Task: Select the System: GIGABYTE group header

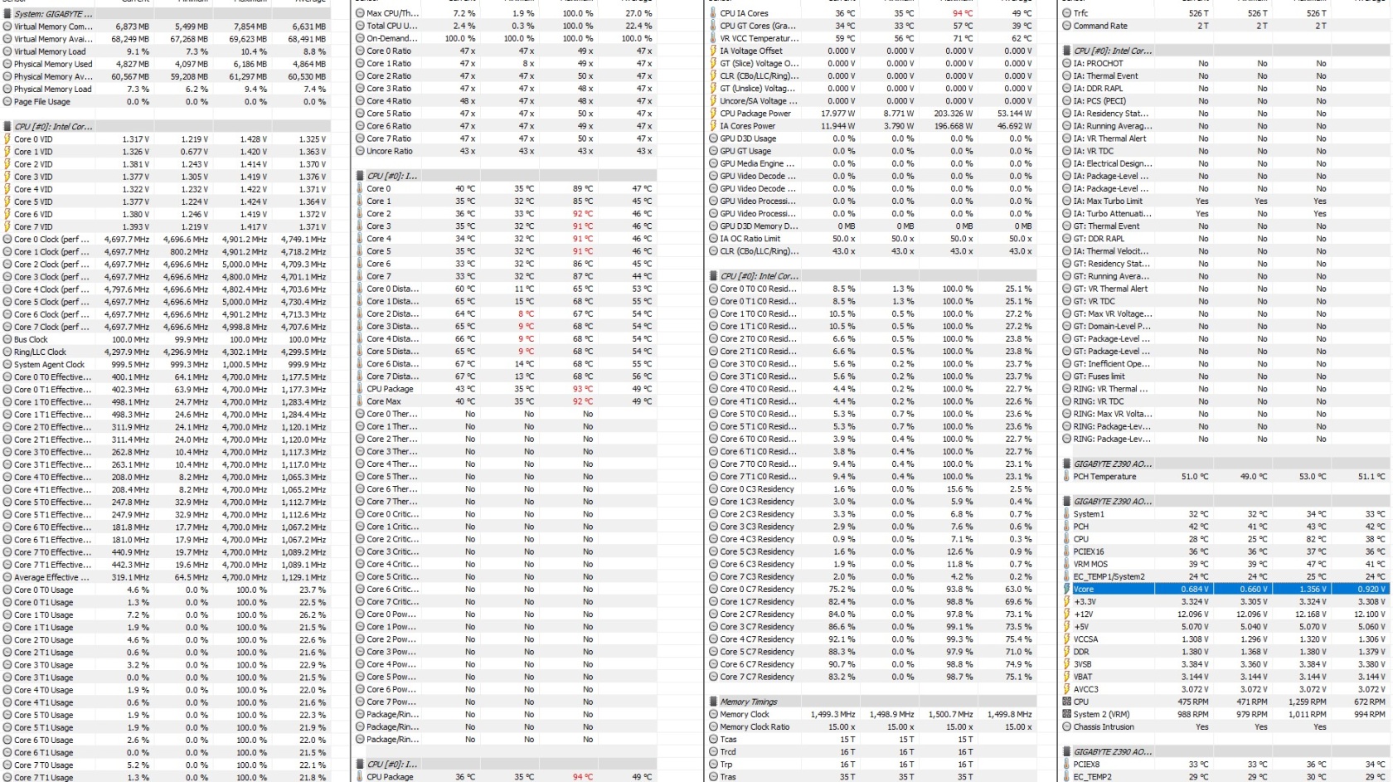Action: 53,14
